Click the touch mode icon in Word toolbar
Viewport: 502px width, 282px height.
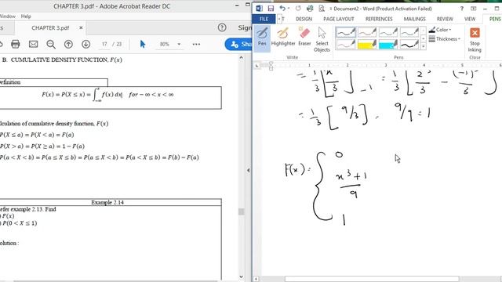click(x=310, y=9)
